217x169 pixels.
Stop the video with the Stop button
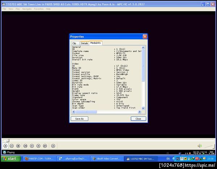click(18, 146)
